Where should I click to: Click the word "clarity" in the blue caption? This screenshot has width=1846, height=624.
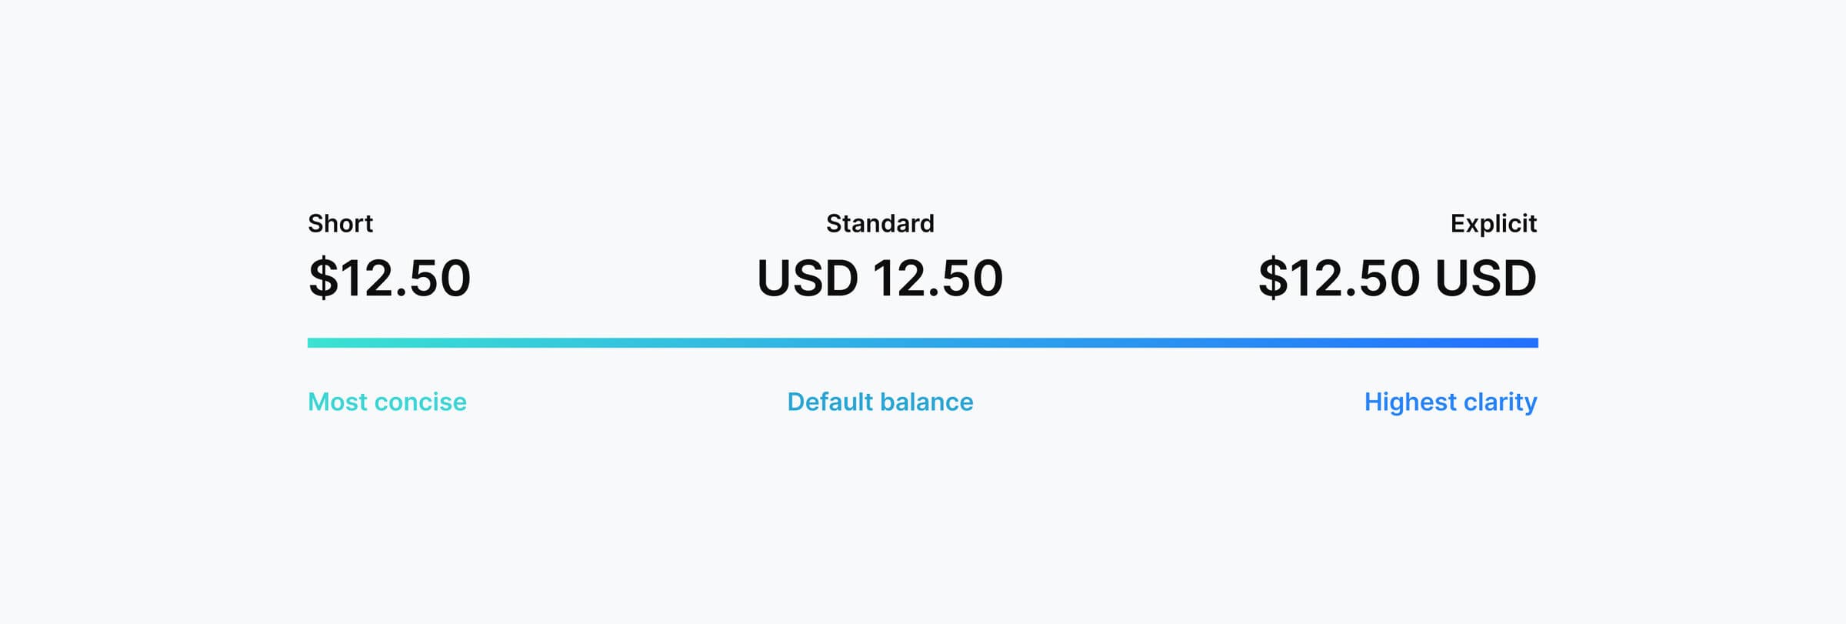[1500, 402]
